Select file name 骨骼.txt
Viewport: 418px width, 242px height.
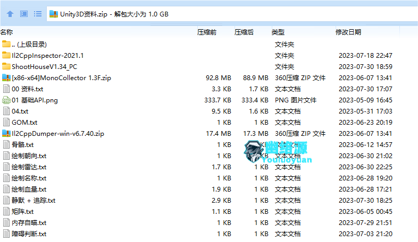23,145
